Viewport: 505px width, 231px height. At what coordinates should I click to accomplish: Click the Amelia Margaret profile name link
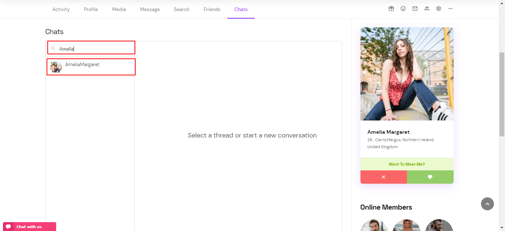pyautogui.click(x=389, y=132)
